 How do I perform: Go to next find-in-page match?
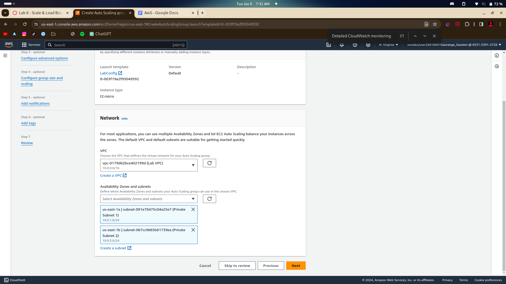(425, 36)
